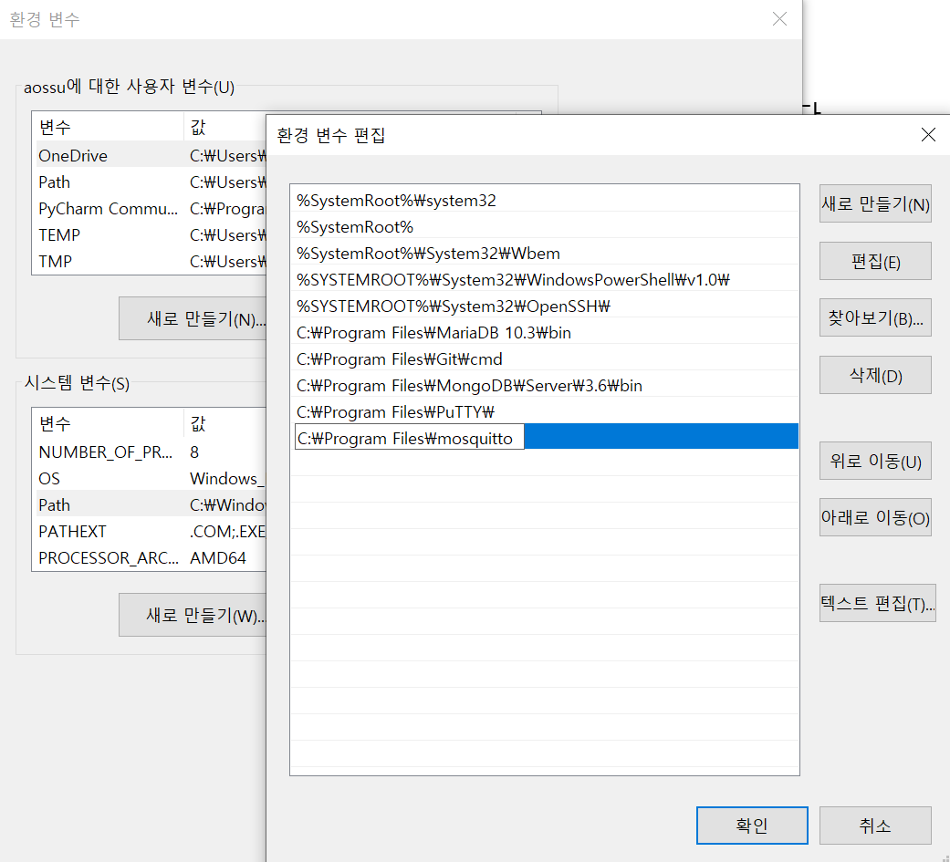The height and width of the screenshot is (862, 950).
Task: Select the System32\Wbem path entry
Action: pos(545,254)
